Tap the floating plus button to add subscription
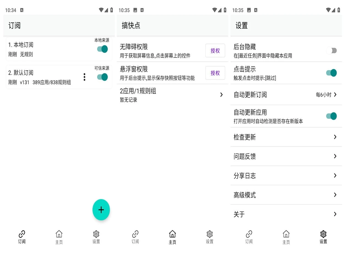 pyautogui.click(x=101, y=210)
